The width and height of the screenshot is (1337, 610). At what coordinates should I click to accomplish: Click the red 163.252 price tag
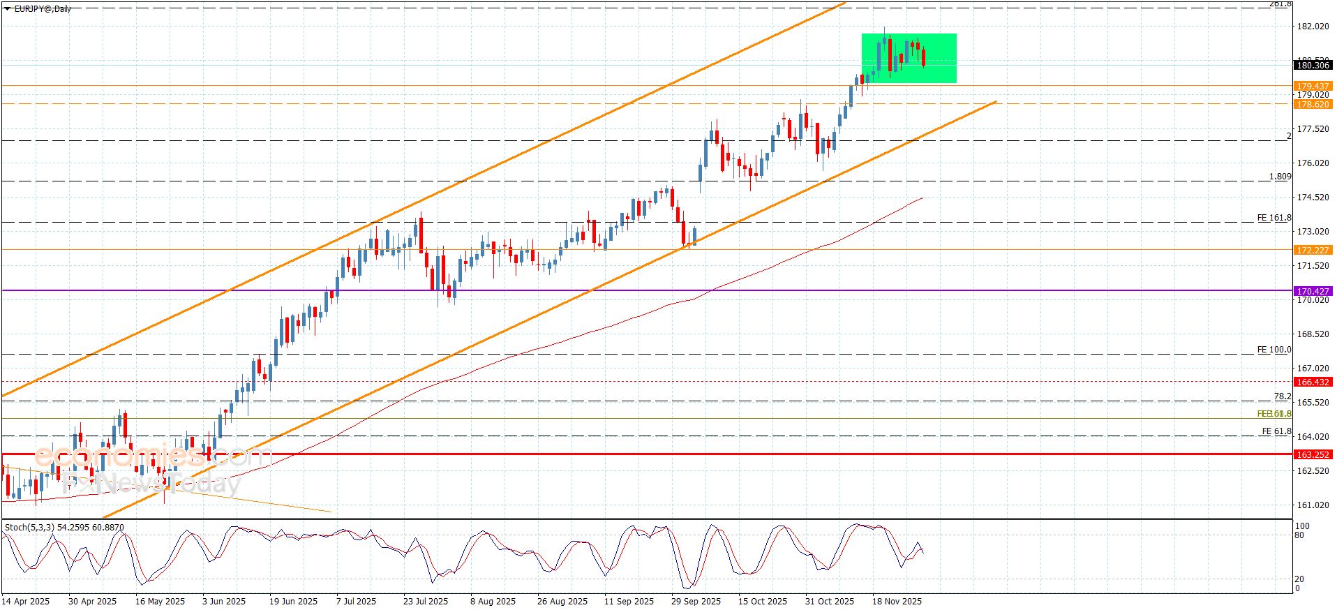(x=1312, y=454)
